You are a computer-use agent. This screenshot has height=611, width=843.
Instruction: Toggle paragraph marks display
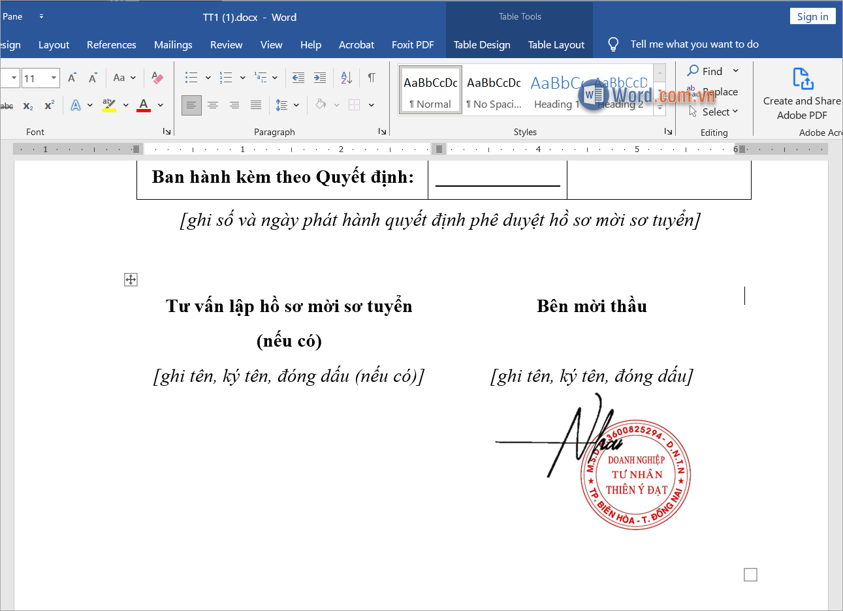(371, 78)
